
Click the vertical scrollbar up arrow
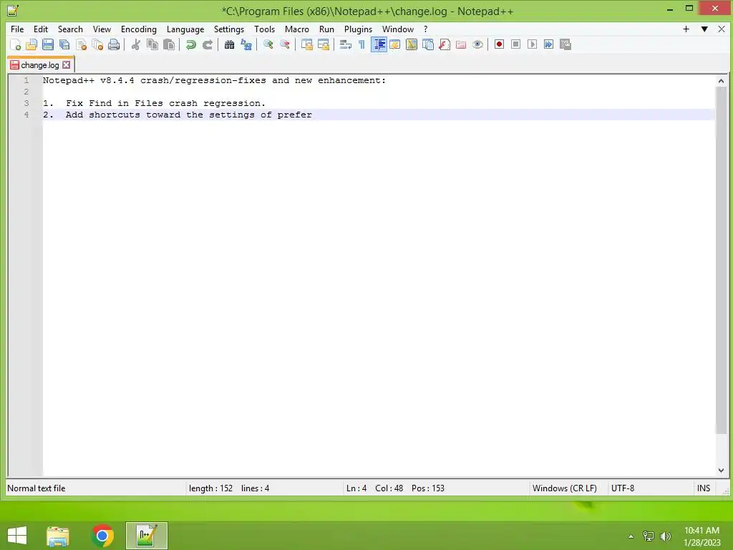click(721, 81)
